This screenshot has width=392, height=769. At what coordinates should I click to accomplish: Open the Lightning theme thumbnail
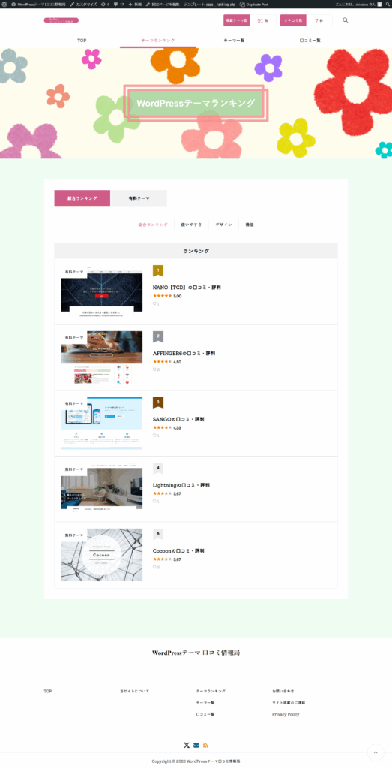[x=102, y=489]
